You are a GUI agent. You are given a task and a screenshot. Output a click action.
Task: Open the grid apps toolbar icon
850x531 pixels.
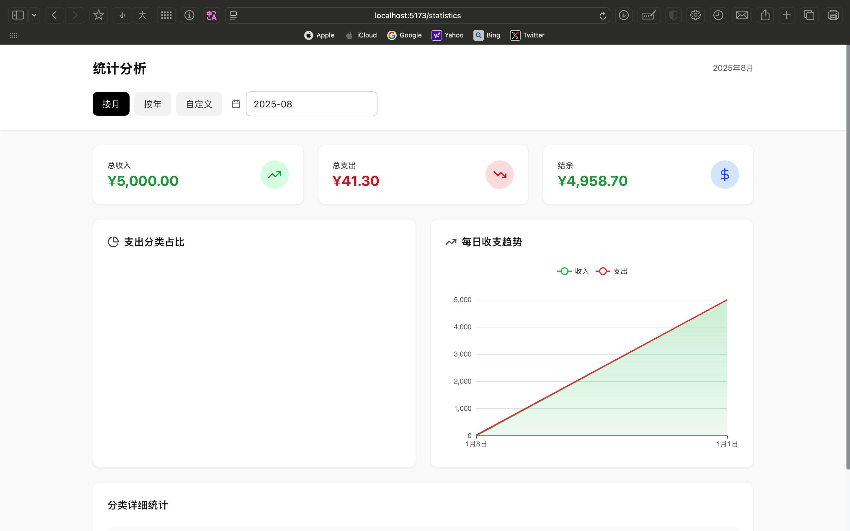pos(166,15)
